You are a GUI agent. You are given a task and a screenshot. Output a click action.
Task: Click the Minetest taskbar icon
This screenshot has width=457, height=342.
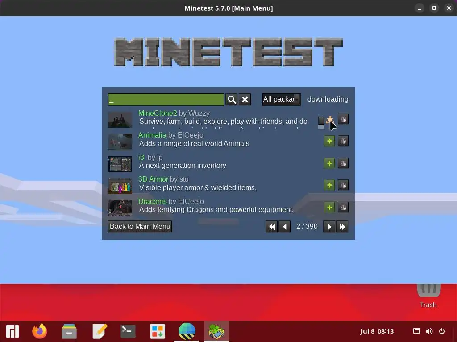tap(216, 331)
